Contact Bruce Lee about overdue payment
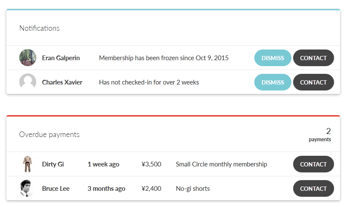The image size is (349, 207). click(314, 188)
